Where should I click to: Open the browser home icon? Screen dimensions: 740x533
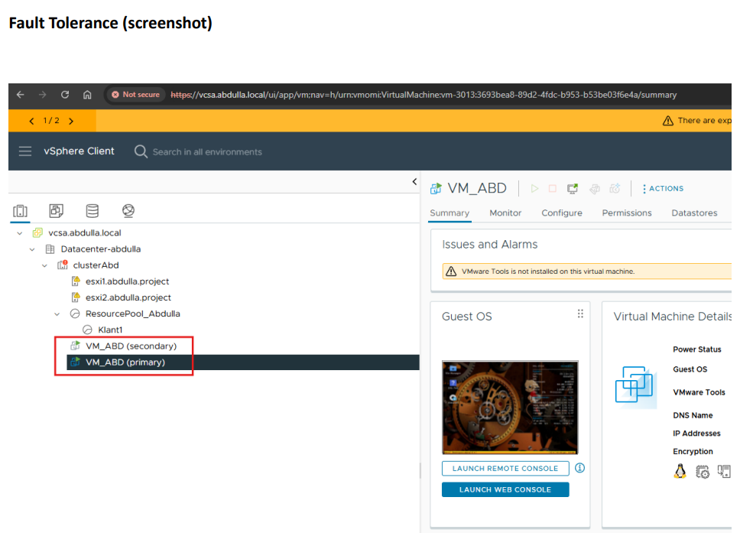87,94
